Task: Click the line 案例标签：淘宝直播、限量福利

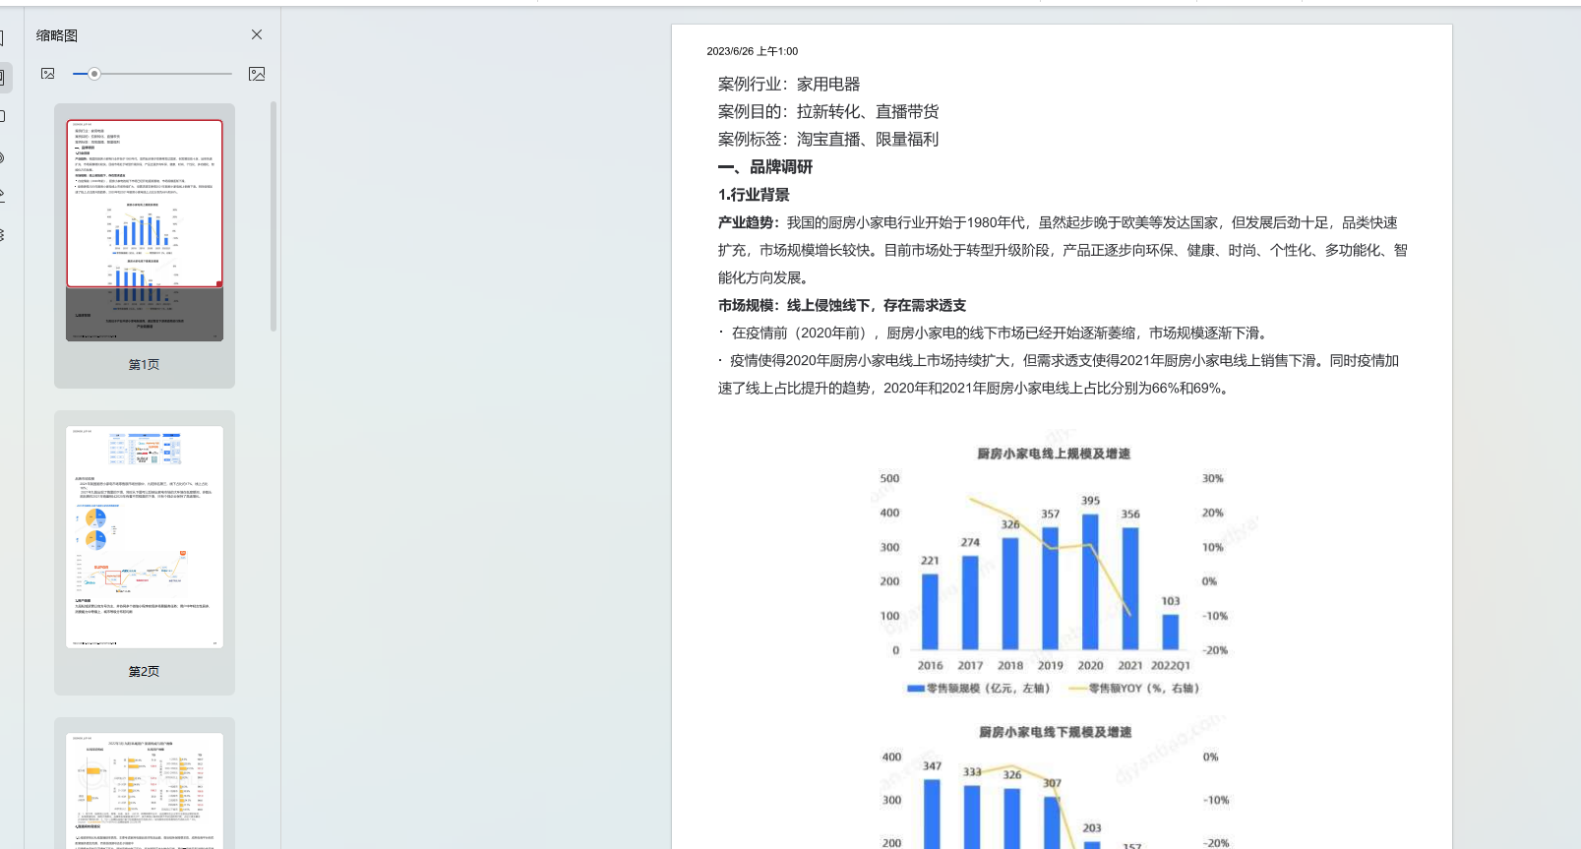Action: (x=828, y=140)
